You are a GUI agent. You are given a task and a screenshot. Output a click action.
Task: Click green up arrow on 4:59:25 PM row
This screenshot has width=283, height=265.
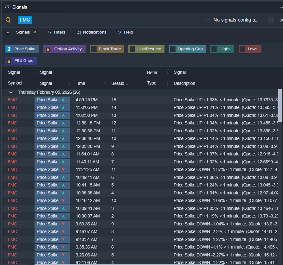[63, 100]
